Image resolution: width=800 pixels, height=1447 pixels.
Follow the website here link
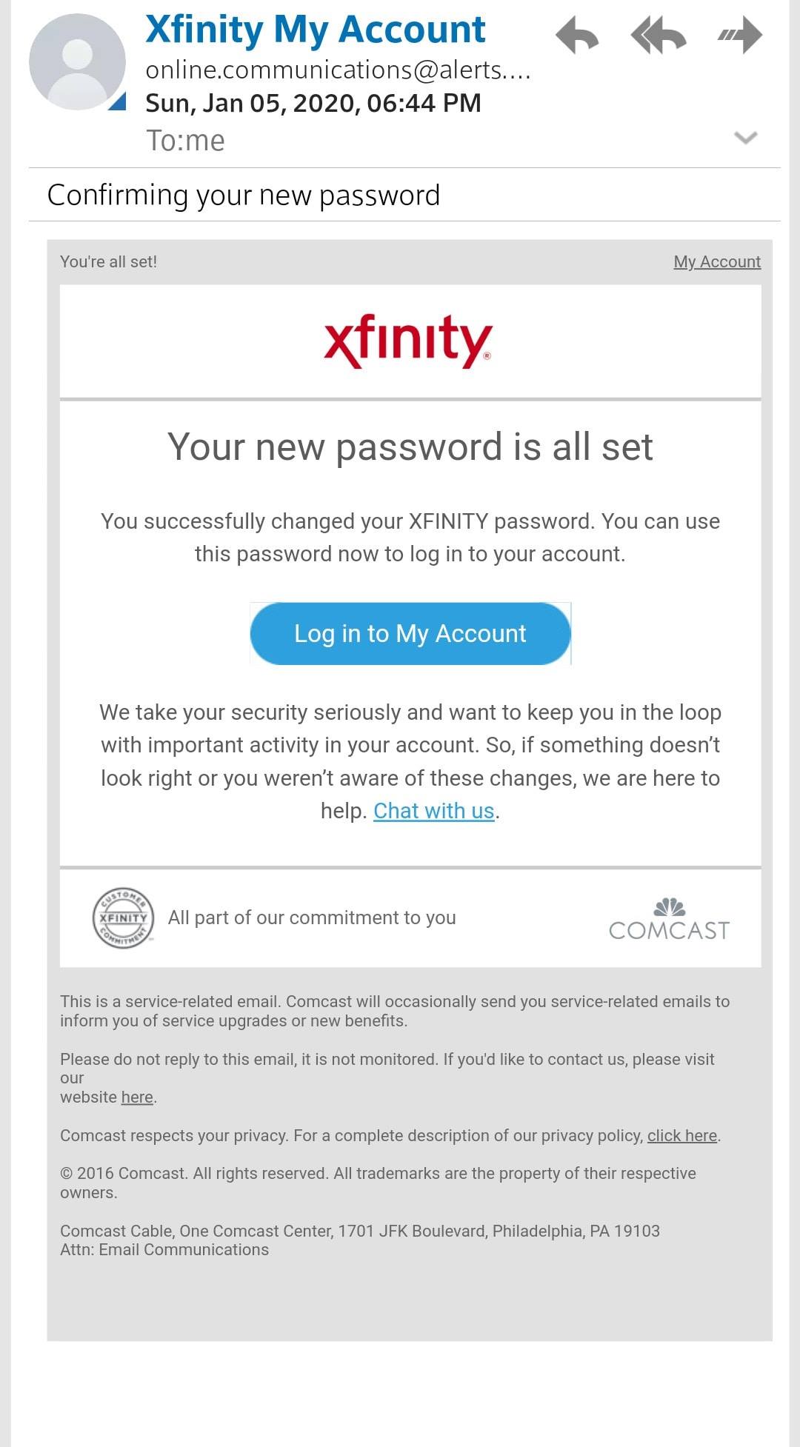[137, 1097]
